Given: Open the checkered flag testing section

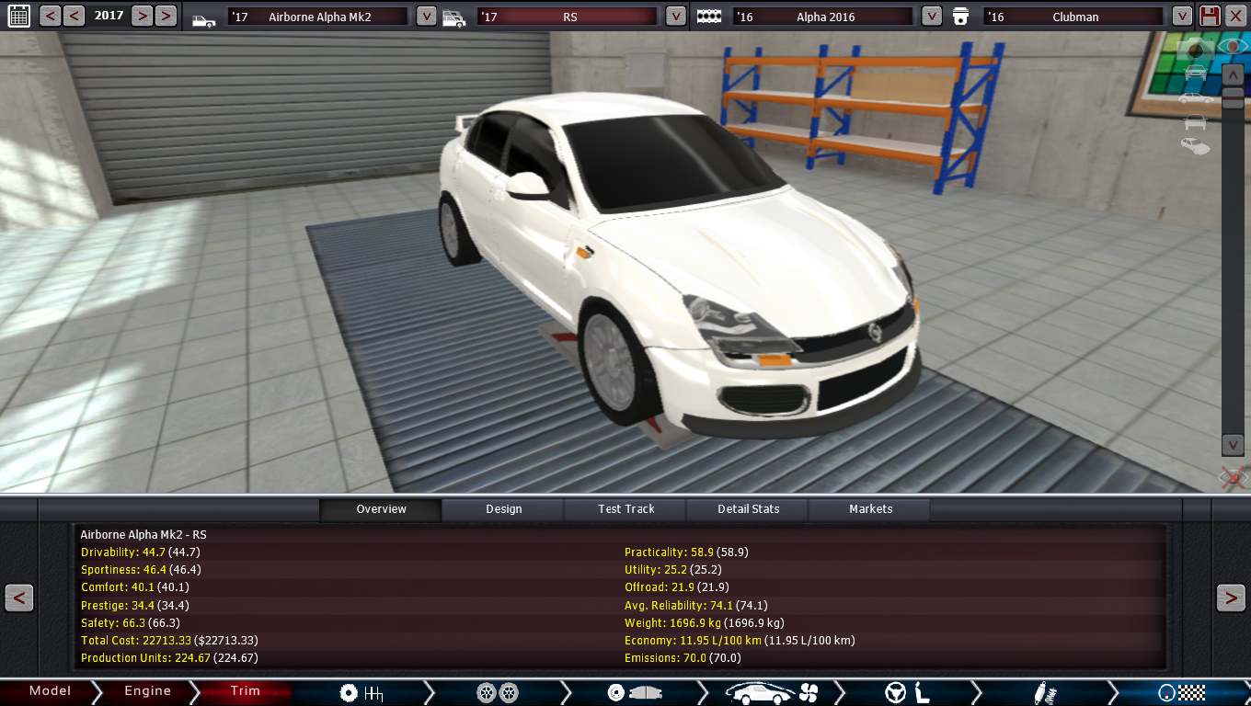Looking at the screenshot, I should click(1182, 693).
